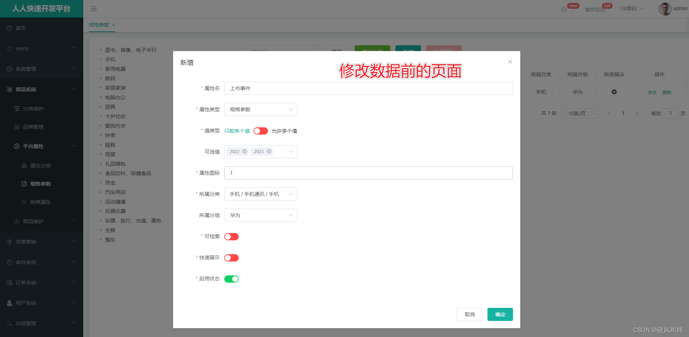This screenshot has height=337, width=689.
Task: Click the 删除 link in table row
Action: [667, 92]
